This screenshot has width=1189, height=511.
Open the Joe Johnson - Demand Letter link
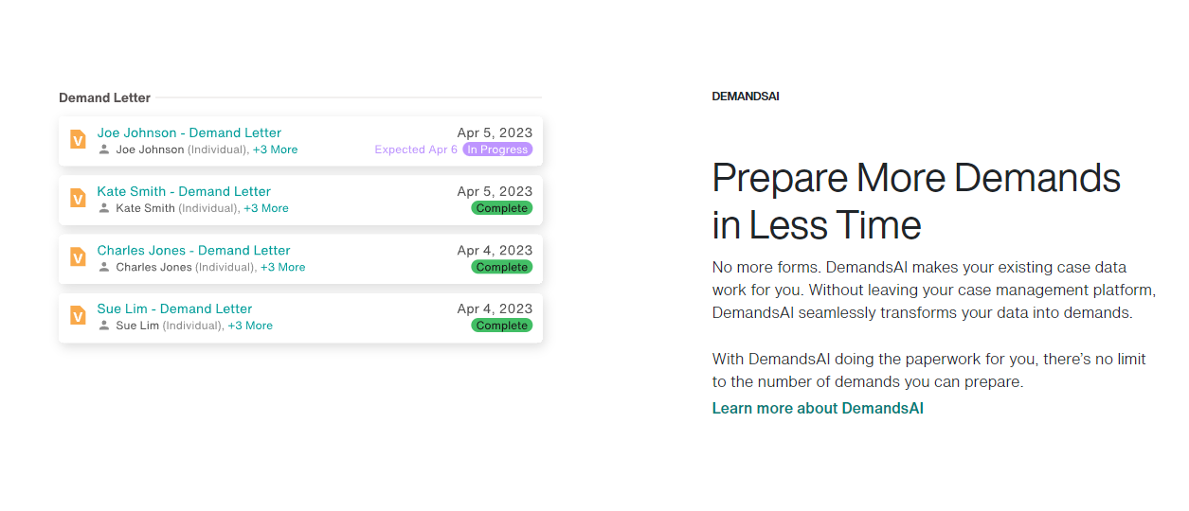[x=189, y=132]
